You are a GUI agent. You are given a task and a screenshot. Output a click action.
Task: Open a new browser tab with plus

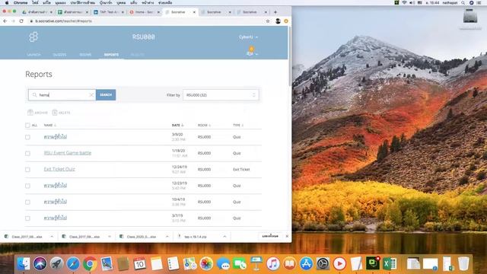pos(275,12)
